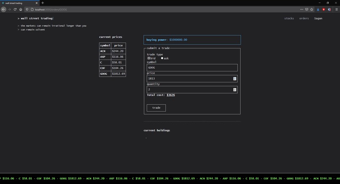Click the red extension icon in toolbar
The height and width of the screenshot is (184, 340).
(324, 10)
